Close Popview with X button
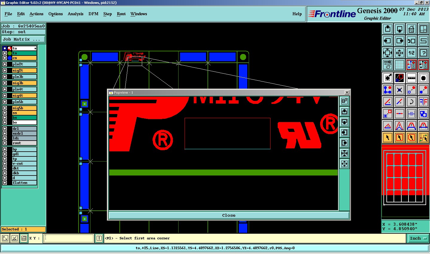 tap(347, 93)
